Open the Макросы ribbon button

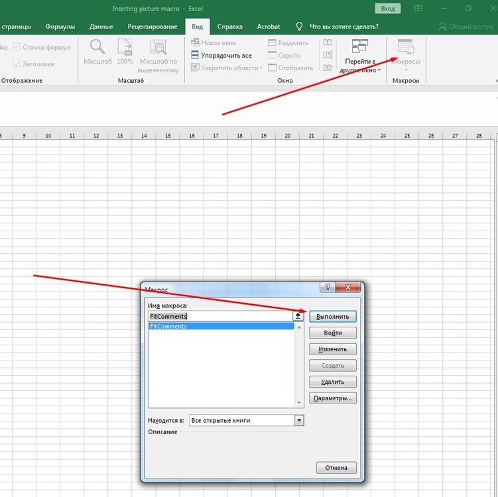point(406,55)
